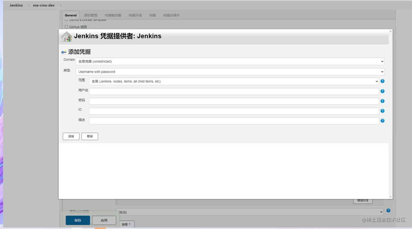Open help for the 范围 field
412x229 pixels.
click(382, 81)
